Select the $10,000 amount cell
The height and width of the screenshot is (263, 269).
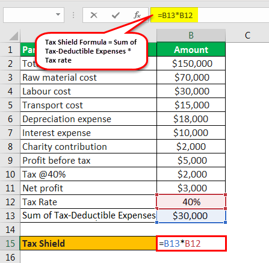pos(191,132)
